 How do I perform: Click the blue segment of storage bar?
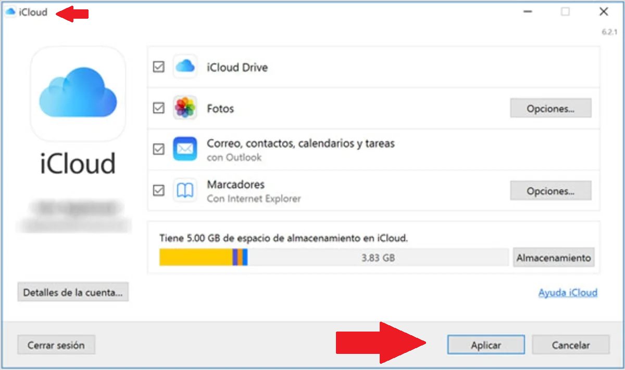coord(245,257)
